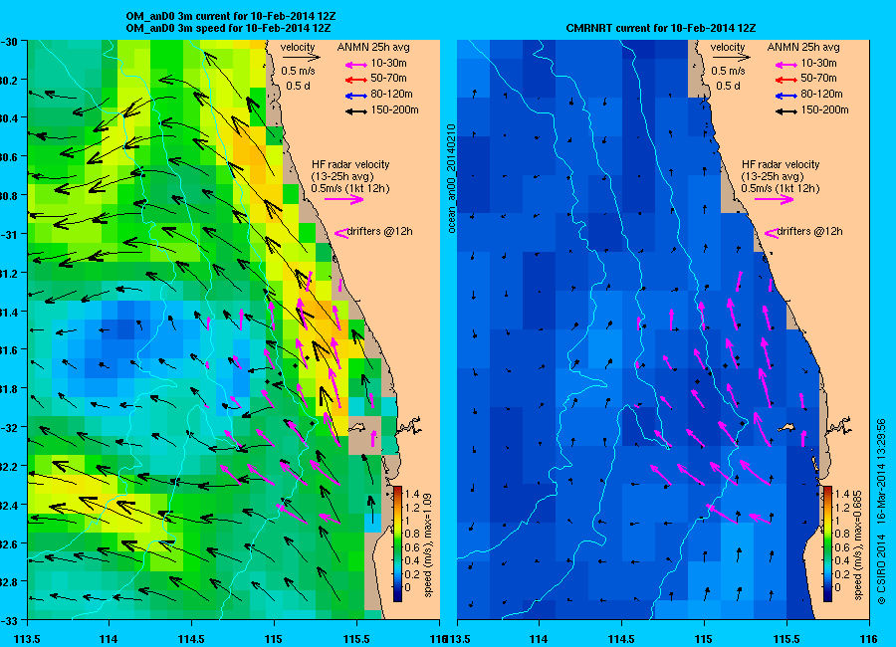Click the drifters chevron marker, right panel
The height and width of the screenshot is (647, 896).
coord(772,233)
